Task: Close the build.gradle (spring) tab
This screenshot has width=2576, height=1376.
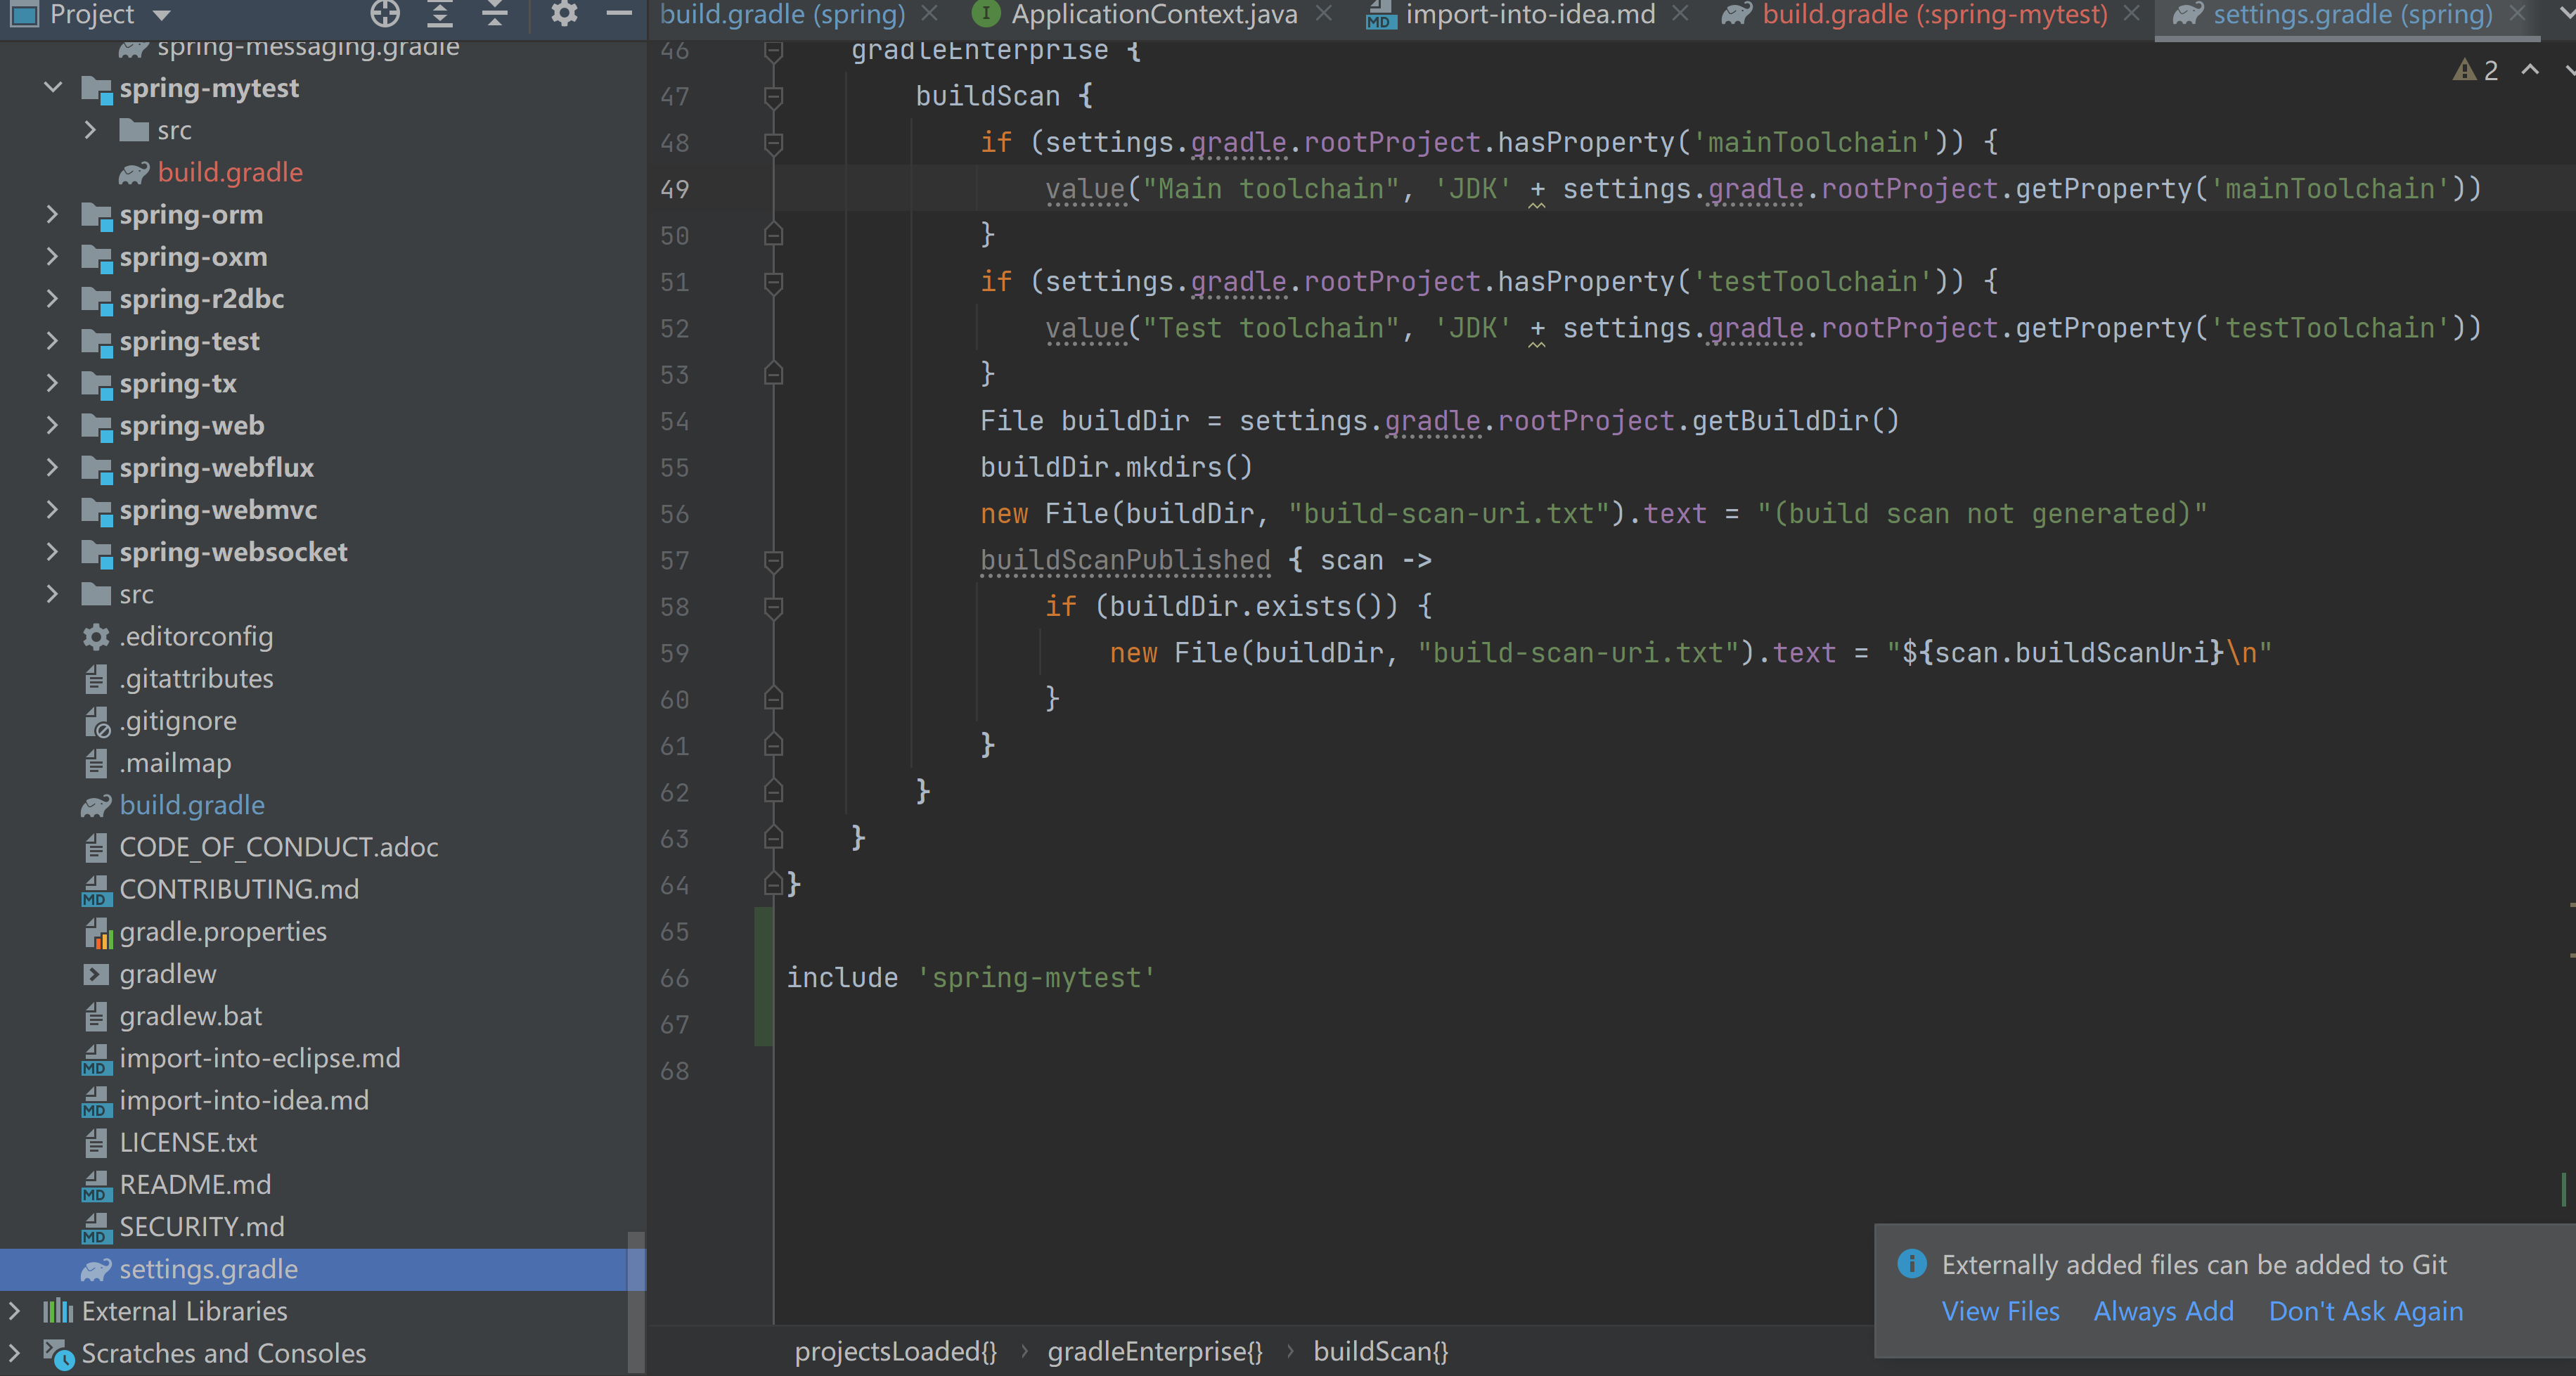Action: [930, 13]
